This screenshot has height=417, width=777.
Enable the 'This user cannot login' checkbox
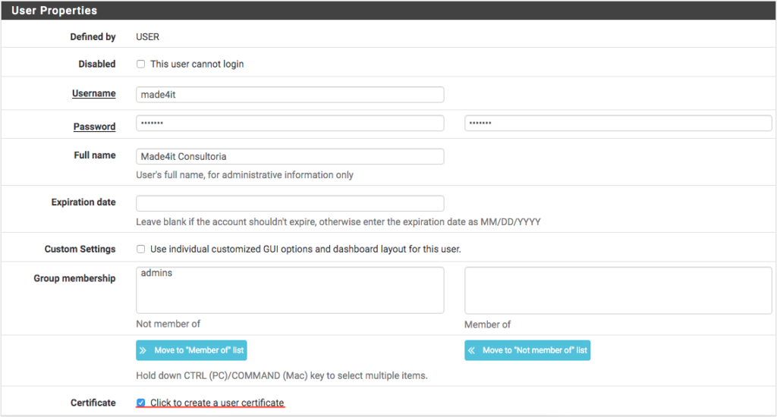coord(140,64)
